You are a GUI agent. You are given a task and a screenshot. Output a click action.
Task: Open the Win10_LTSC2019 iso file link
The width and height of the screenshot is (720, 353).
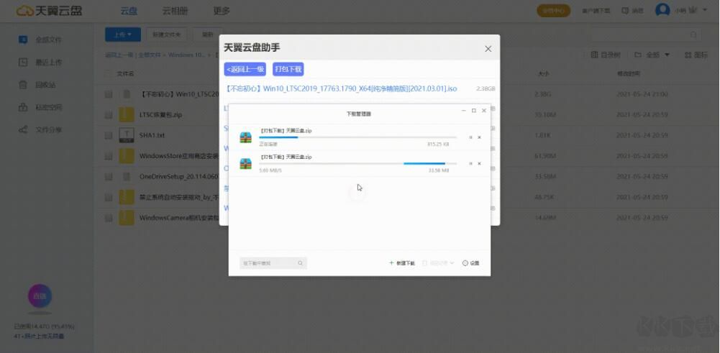[340, 88]
